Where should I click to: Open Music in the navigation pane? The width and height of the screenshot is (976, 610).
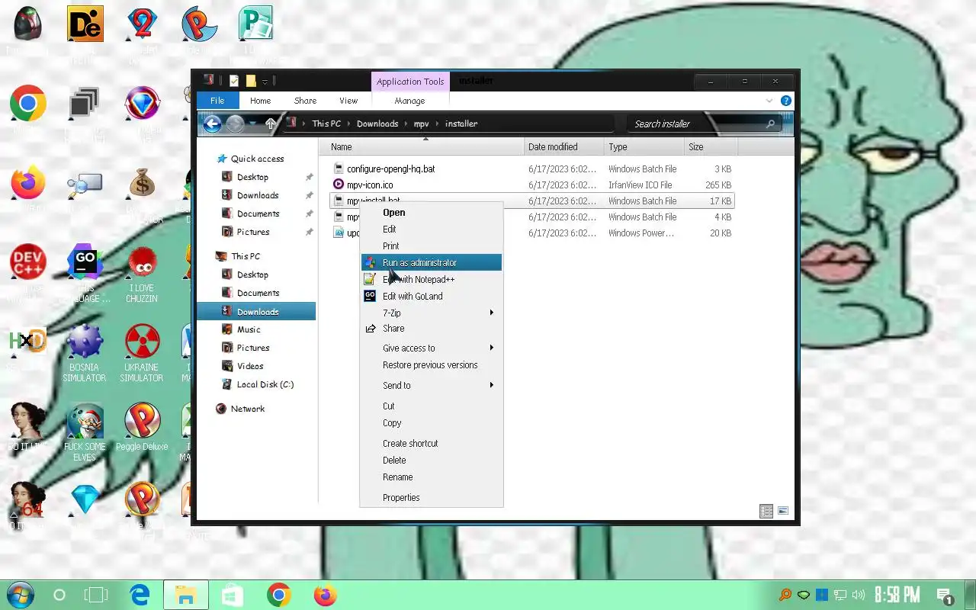[x=249, y=329]
